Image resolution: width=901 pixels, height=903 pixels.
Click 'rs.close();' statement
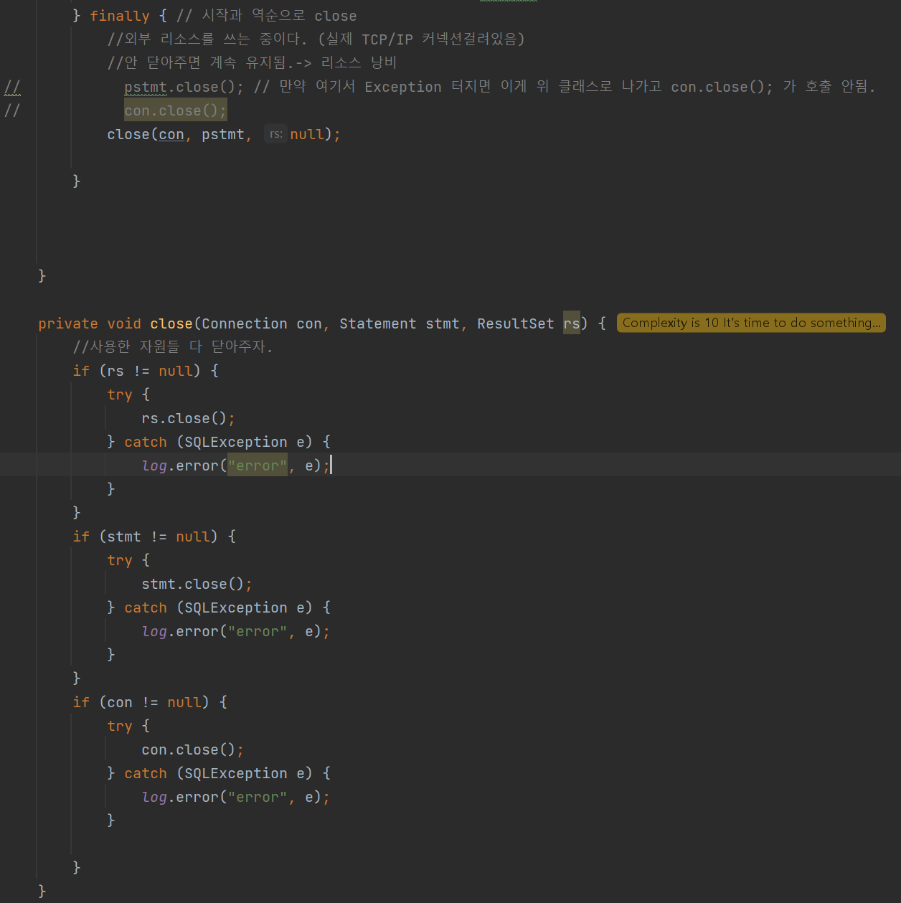click(x=188, y=418)
